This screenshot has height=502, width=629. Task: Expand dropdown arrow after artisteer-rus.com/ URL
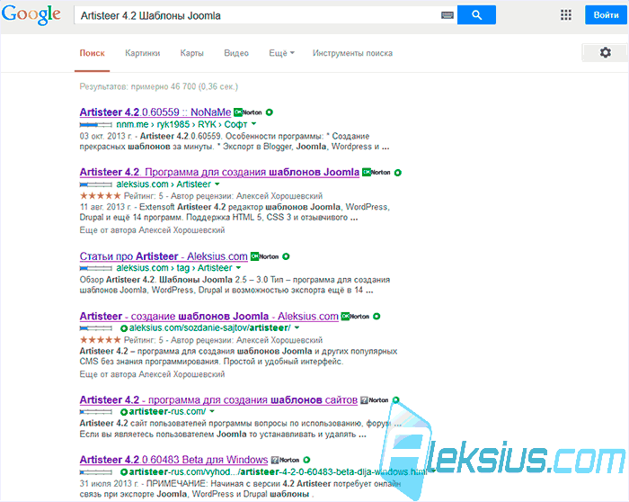pos(212,411)
